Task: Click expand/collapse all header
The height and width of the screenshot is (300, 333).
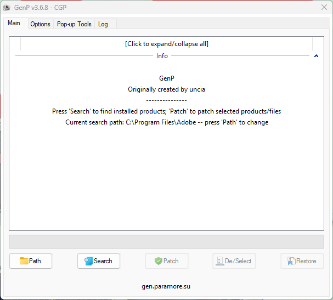Action: [167, 44]
